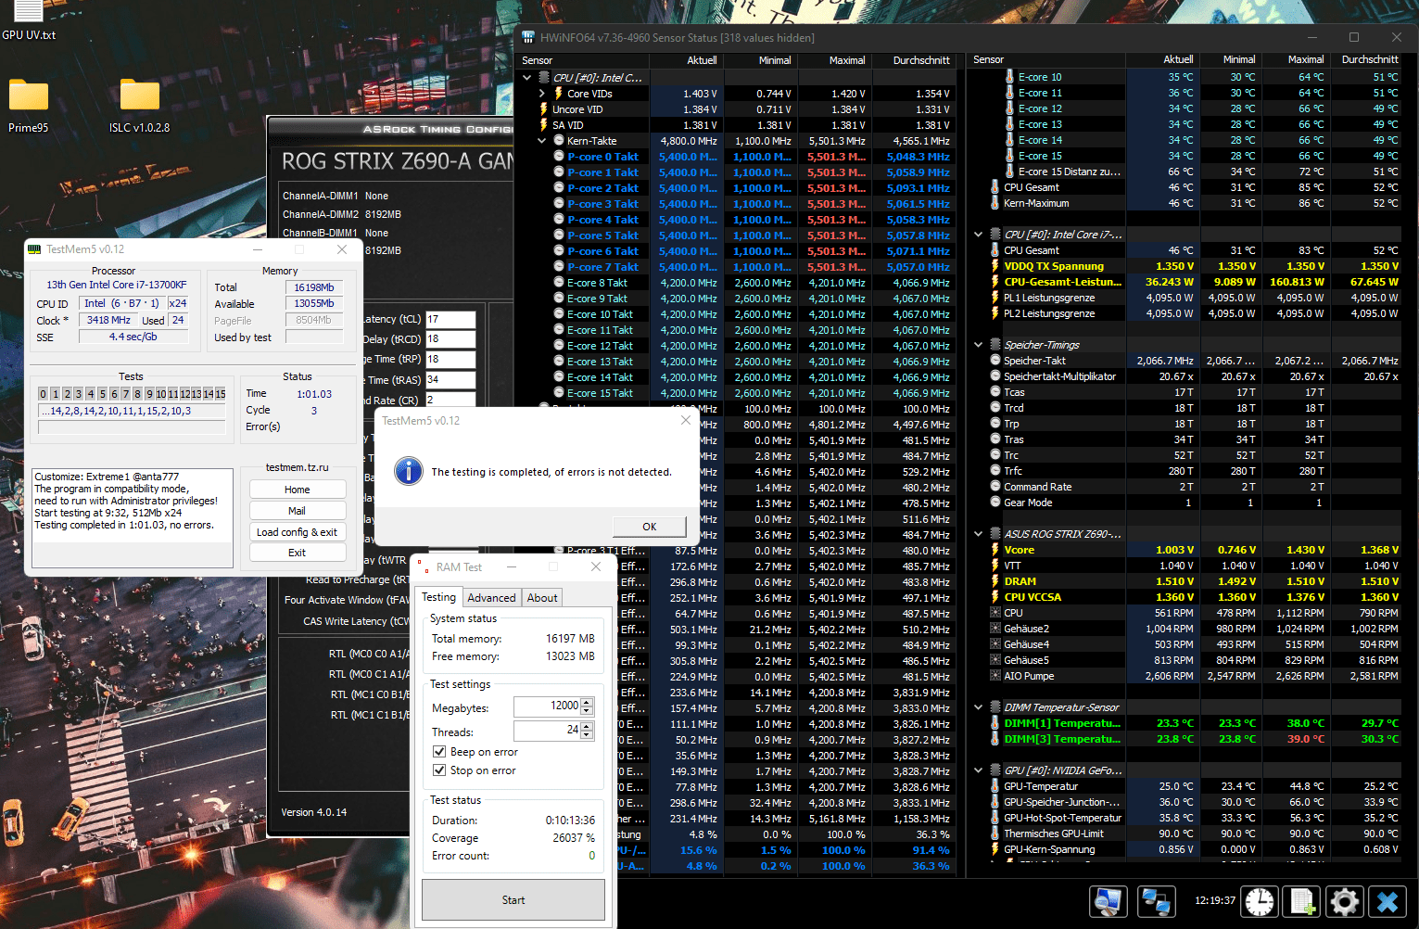Screen dimensions: 1419x929
Task: Start logging with the sheet plus icon
Action: [1302, 900]
